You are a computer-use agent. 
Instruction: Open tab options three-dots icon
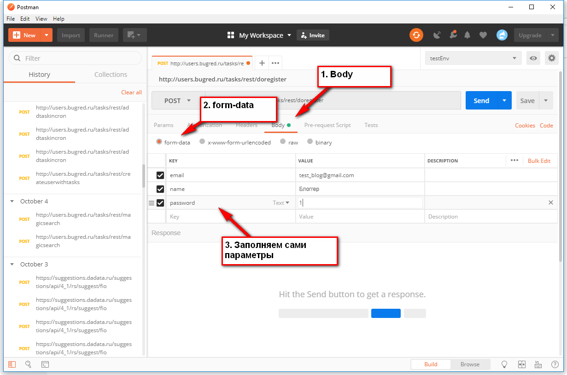point(275,63)
